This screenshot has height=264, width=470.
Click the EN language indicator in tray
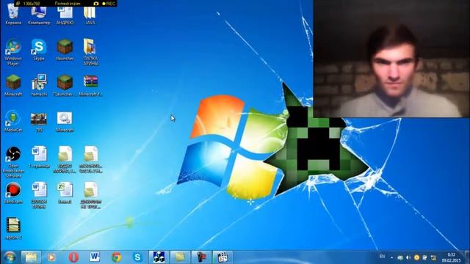(382, 257)
